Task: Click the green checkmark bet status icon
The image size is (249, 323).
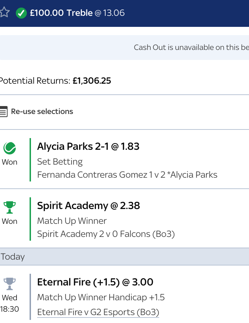Action: (21, 13)
